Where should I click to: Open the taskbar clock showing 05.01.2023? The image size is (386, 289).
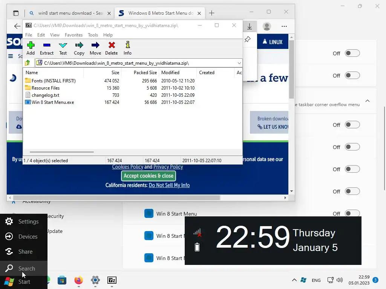pyautogui.click(x=359, y=280)
